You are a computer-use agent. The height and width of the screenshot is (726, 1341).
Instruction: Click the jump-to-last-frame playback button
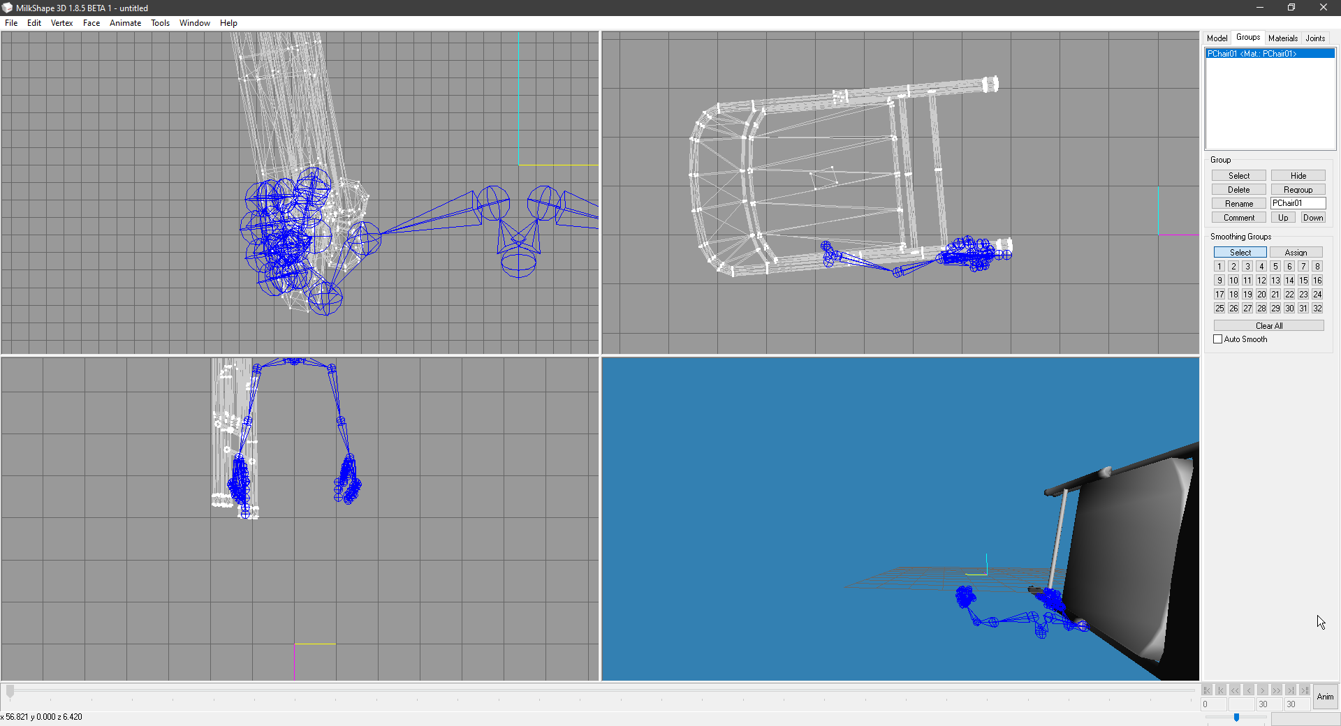coord(1305,690)
